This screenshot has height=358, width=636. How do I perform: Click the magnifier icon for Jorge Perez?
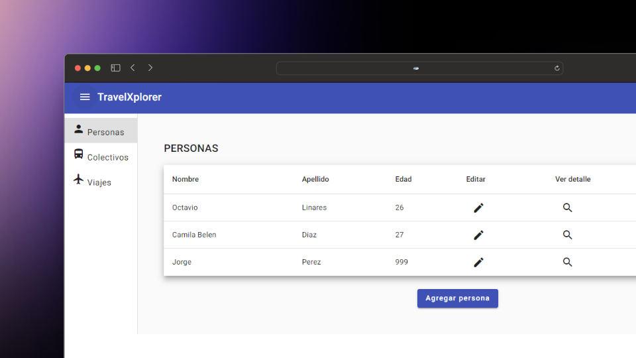[x=567, y=262]
